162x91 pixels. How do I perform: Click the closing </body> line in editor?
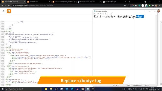tap(8, 84)
